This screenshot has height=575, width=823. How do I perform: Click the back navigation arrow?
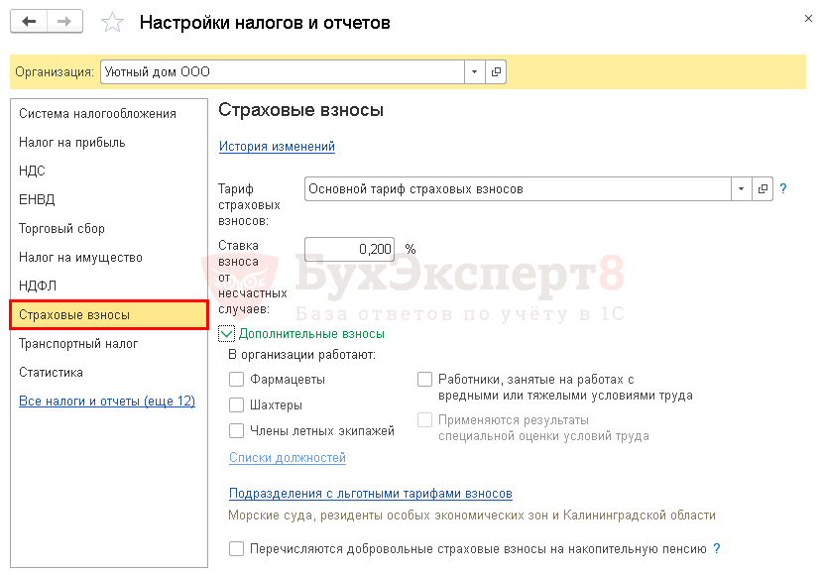[29, 22]
